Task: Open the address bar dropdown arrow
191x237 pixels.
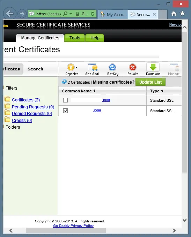Action: point(71,14)
